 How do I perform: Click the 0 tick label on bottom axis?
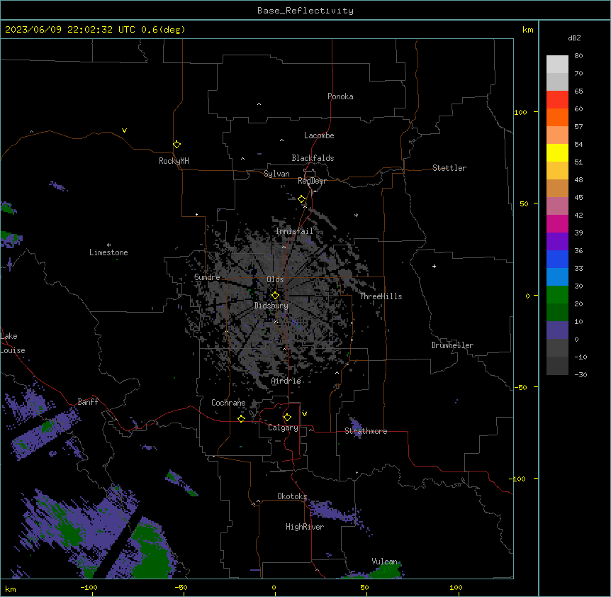point(274,587)
